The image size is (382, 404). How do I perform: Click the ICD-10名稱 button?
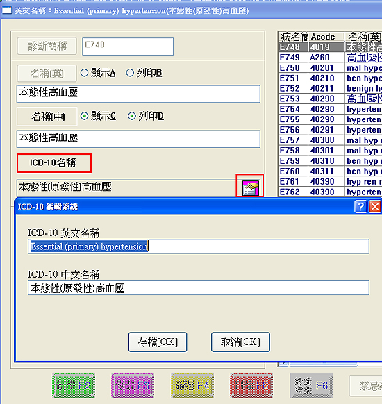(x=54, y=163)
